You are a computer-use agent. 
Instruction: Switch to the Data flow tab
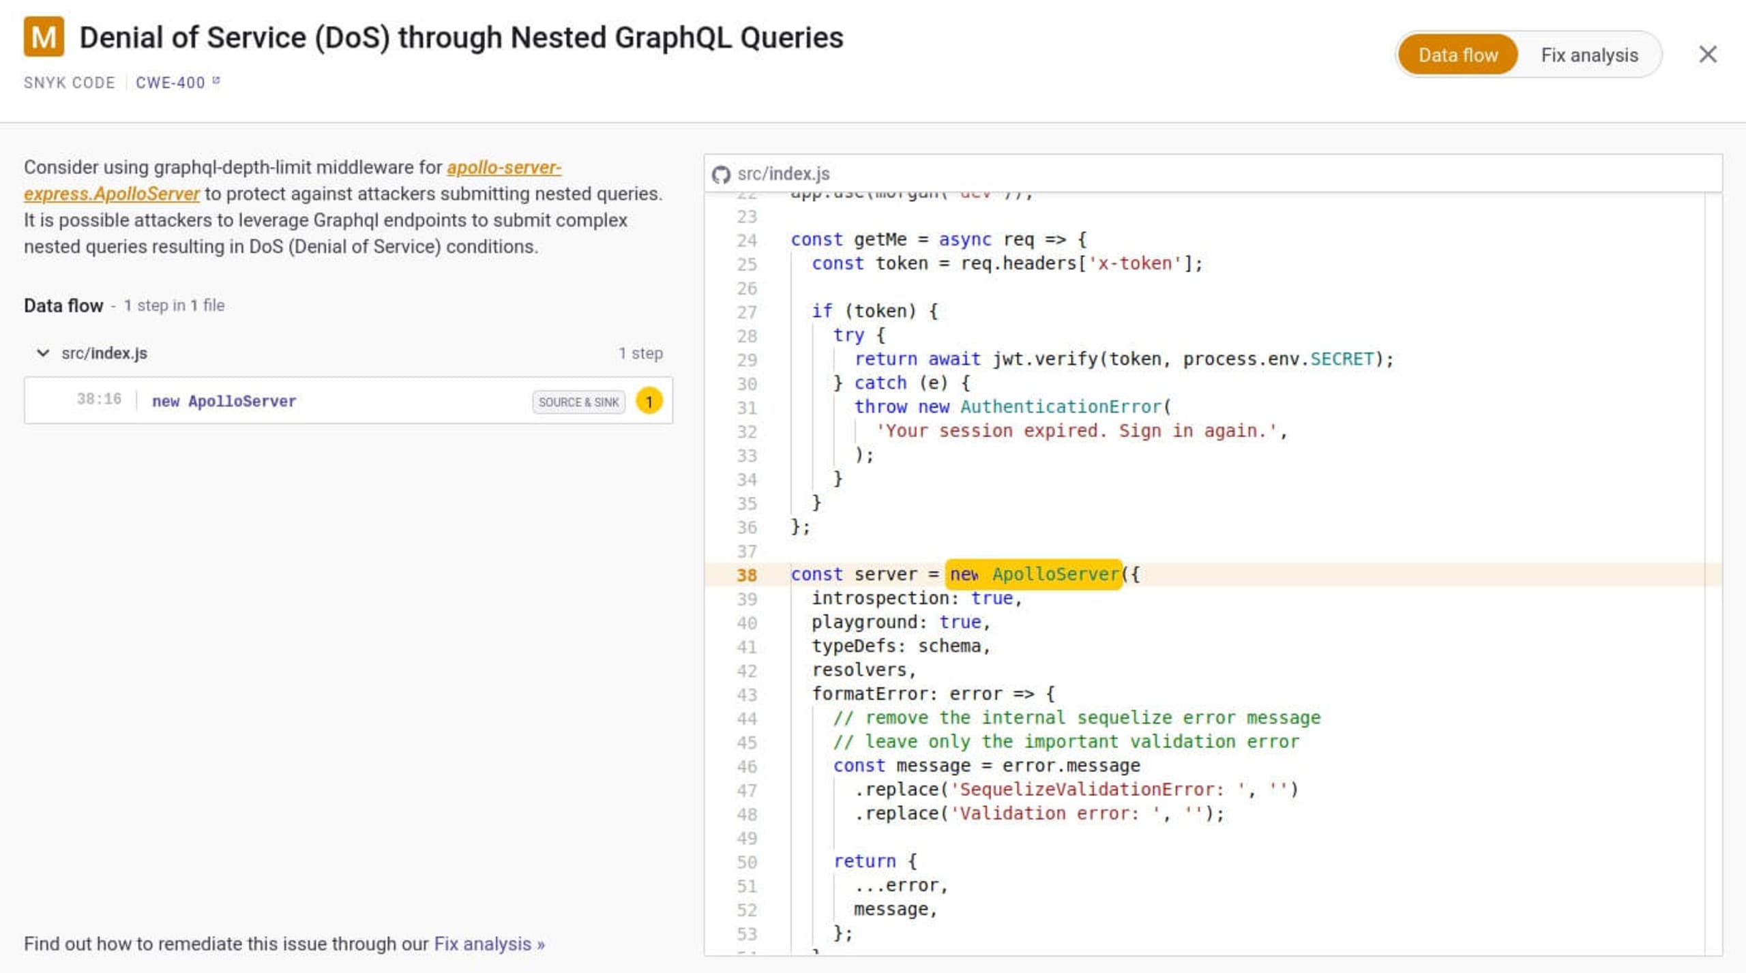[1458, 55]
